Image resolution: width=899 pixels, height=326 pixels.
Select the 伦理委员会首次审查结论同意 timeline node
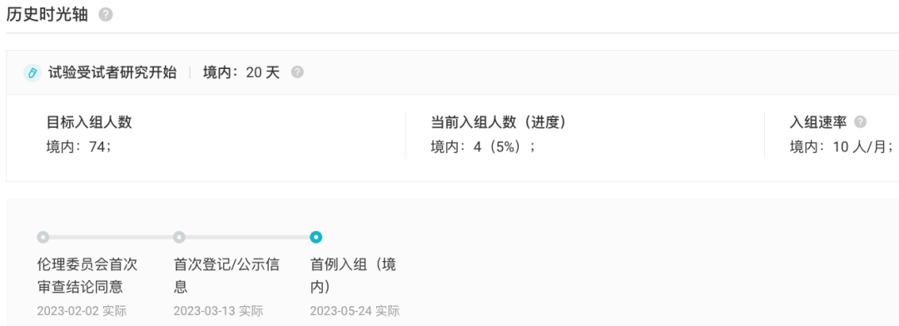[x=43, y=237]
